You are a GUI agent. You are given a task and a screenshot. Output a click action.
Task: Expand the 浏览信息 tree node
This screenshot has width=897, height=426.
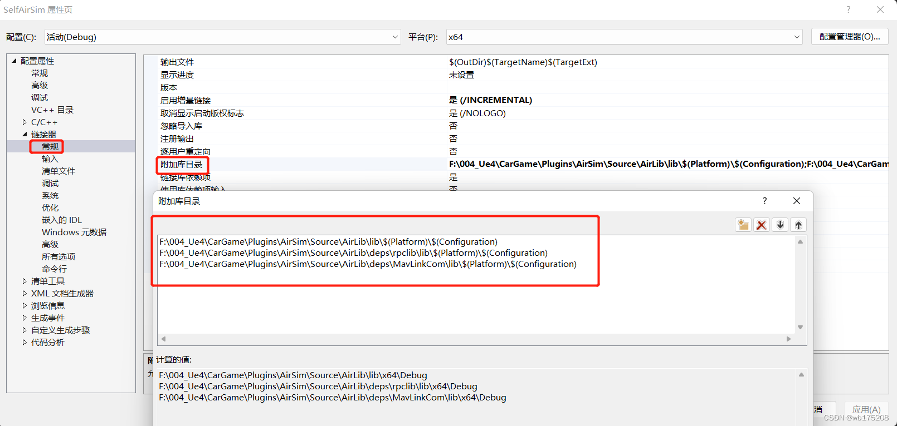pyautogui.click(x=25, y=305)
